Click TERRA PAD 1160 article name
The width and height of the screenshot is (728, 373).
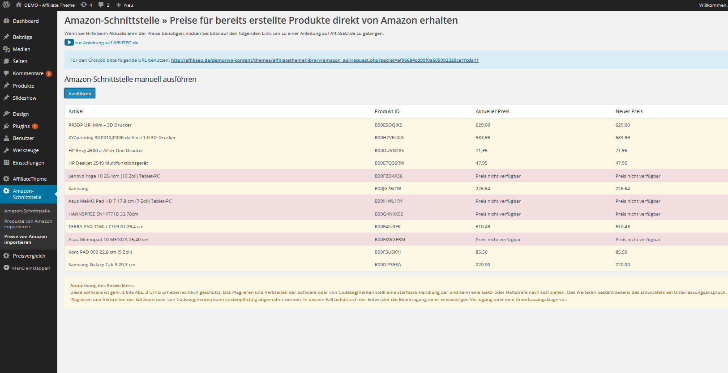(x=106, y=227)
